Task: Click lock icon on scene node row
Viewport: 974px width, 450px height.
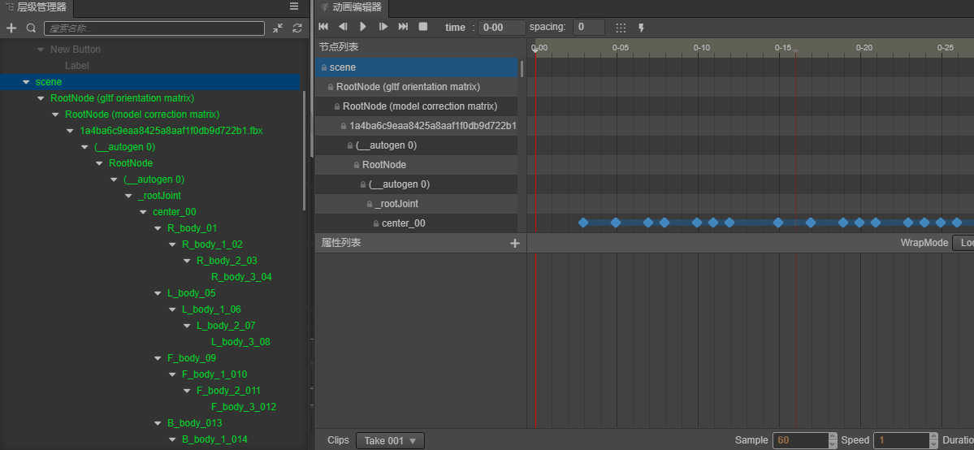Action: click(x=323, y=67)
